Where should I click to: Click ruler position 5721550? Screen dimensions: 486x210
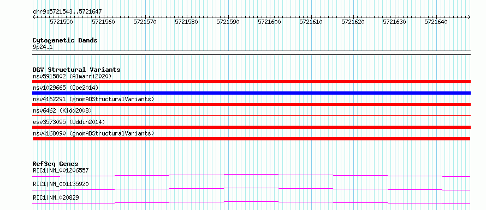click(x=61, y=22)
